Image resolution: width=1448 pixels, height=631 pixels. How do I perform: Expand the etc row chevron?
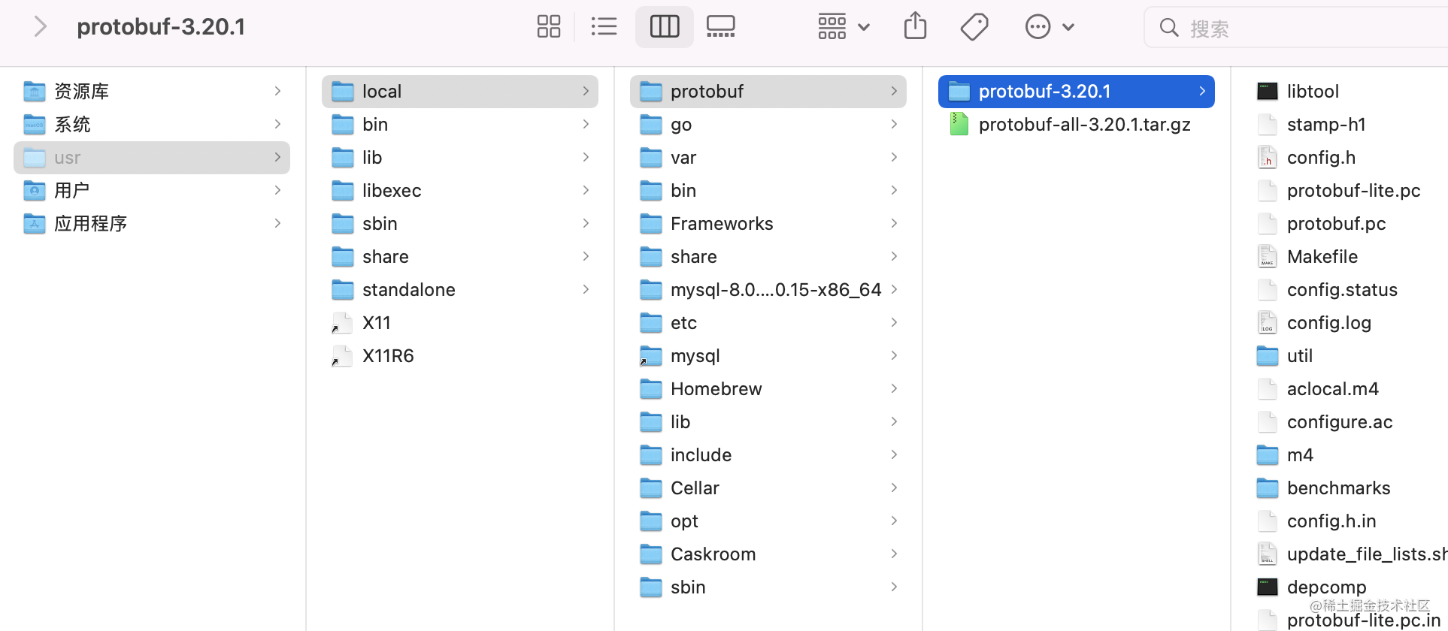click(x=894, y=323)
